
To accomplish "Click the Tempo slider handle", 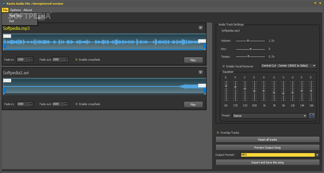I will coord(248,57).
